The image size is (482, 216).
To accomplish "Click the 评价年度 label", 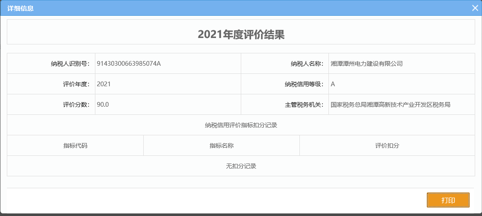I will click(x=76, y=84).
